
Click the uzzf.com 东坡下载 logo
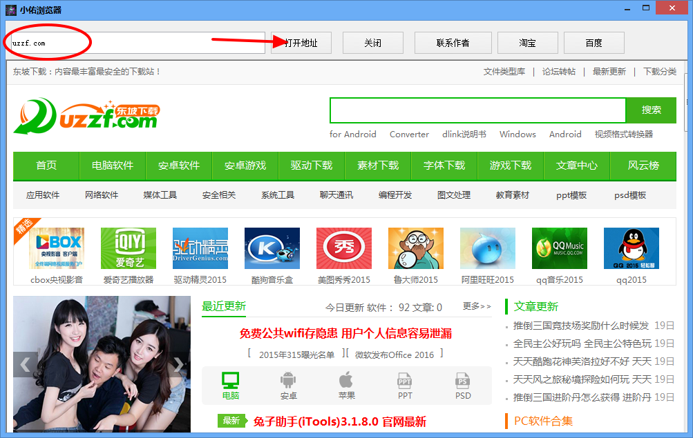point(86,116)
